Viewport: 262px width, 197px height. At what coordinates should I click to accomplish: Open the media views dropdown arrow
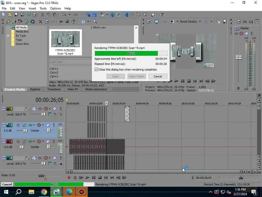pyautogui.click(x=88, y=22)
